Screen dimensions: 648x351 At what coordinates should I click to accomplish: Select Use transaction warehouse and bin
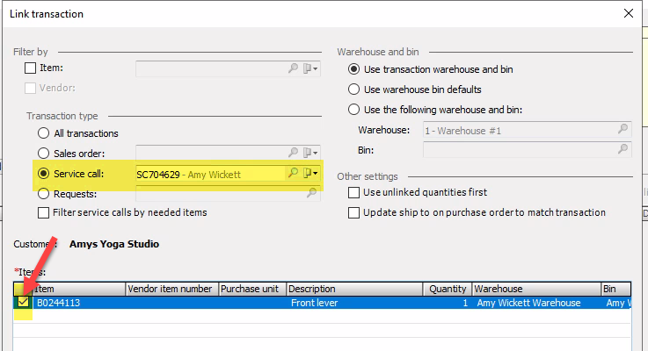click(353, 69)
